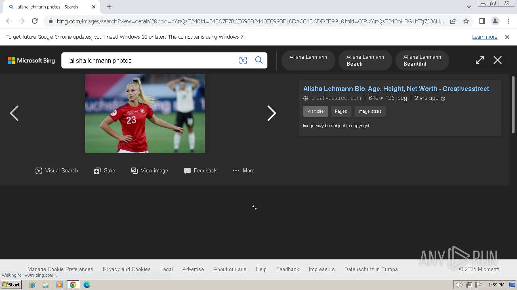Click the Chrome address bar
The image size is (517, 290).
(x=250, y=21)
